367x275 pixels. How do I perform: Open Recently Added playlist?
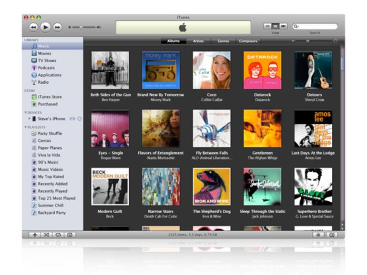click(52, 184)
